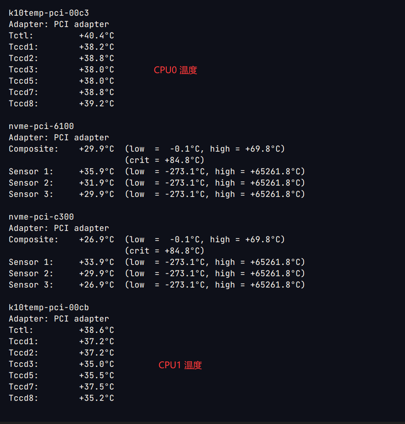This screenshot has width=405, height=424.
Task: Click the Tccd8 +39.2°C line
Action: coord(61,104)
